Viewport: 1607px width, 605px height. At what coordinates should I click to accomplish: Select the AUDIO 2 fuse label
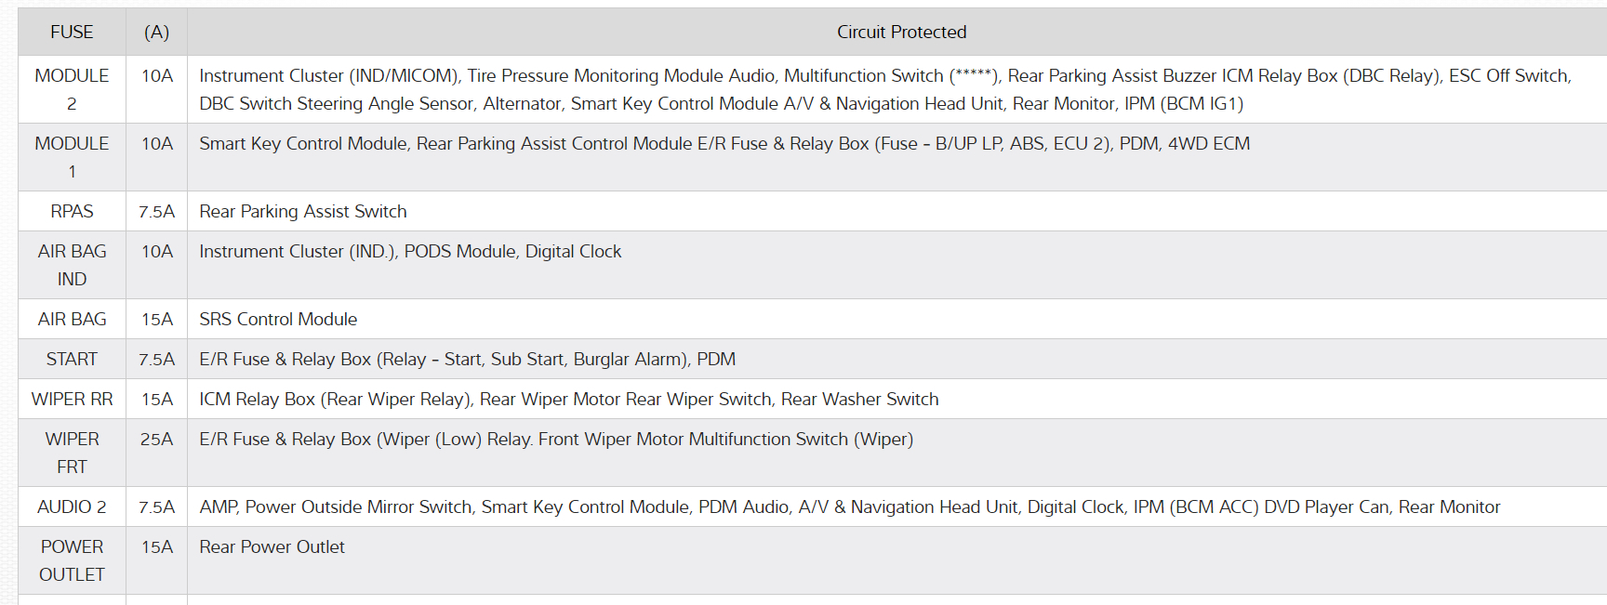[72, 507]
